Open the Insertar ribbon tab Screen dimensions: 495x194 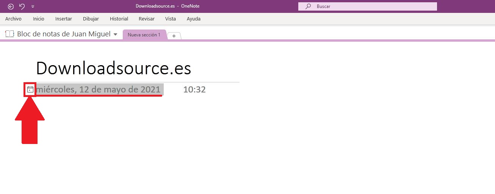tap(64, 19)
